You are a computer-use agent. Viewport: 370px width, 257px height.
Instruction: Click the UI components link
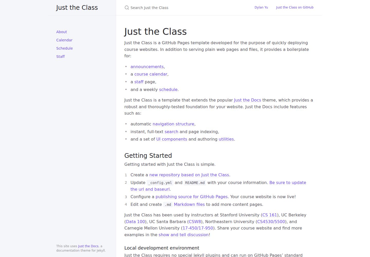pyautogui.click(x=172, y=139)
